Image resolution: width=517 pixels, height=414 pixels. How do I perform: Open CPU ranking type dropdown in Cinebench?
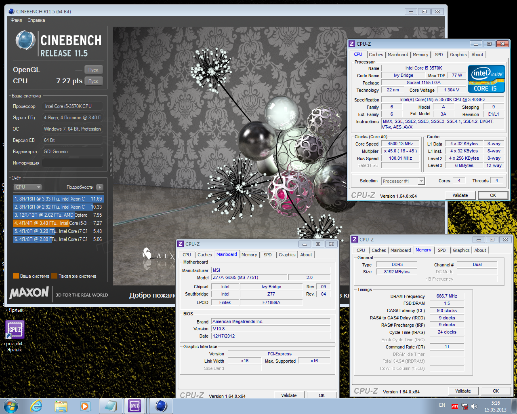(x=27, y=187)
